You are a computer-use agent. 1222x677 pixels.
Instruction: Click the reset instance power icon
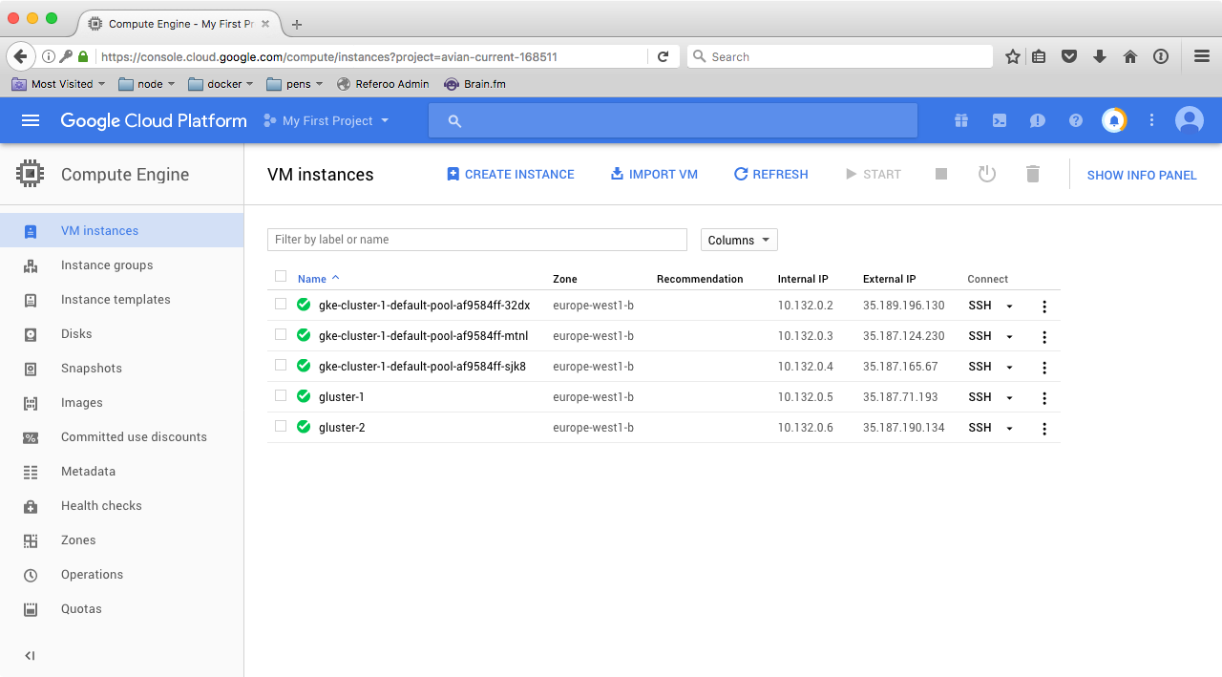pos(987,174)
